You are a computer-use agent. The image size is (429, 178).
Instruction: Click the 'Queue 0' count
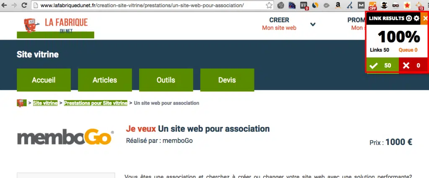point(408,50)
